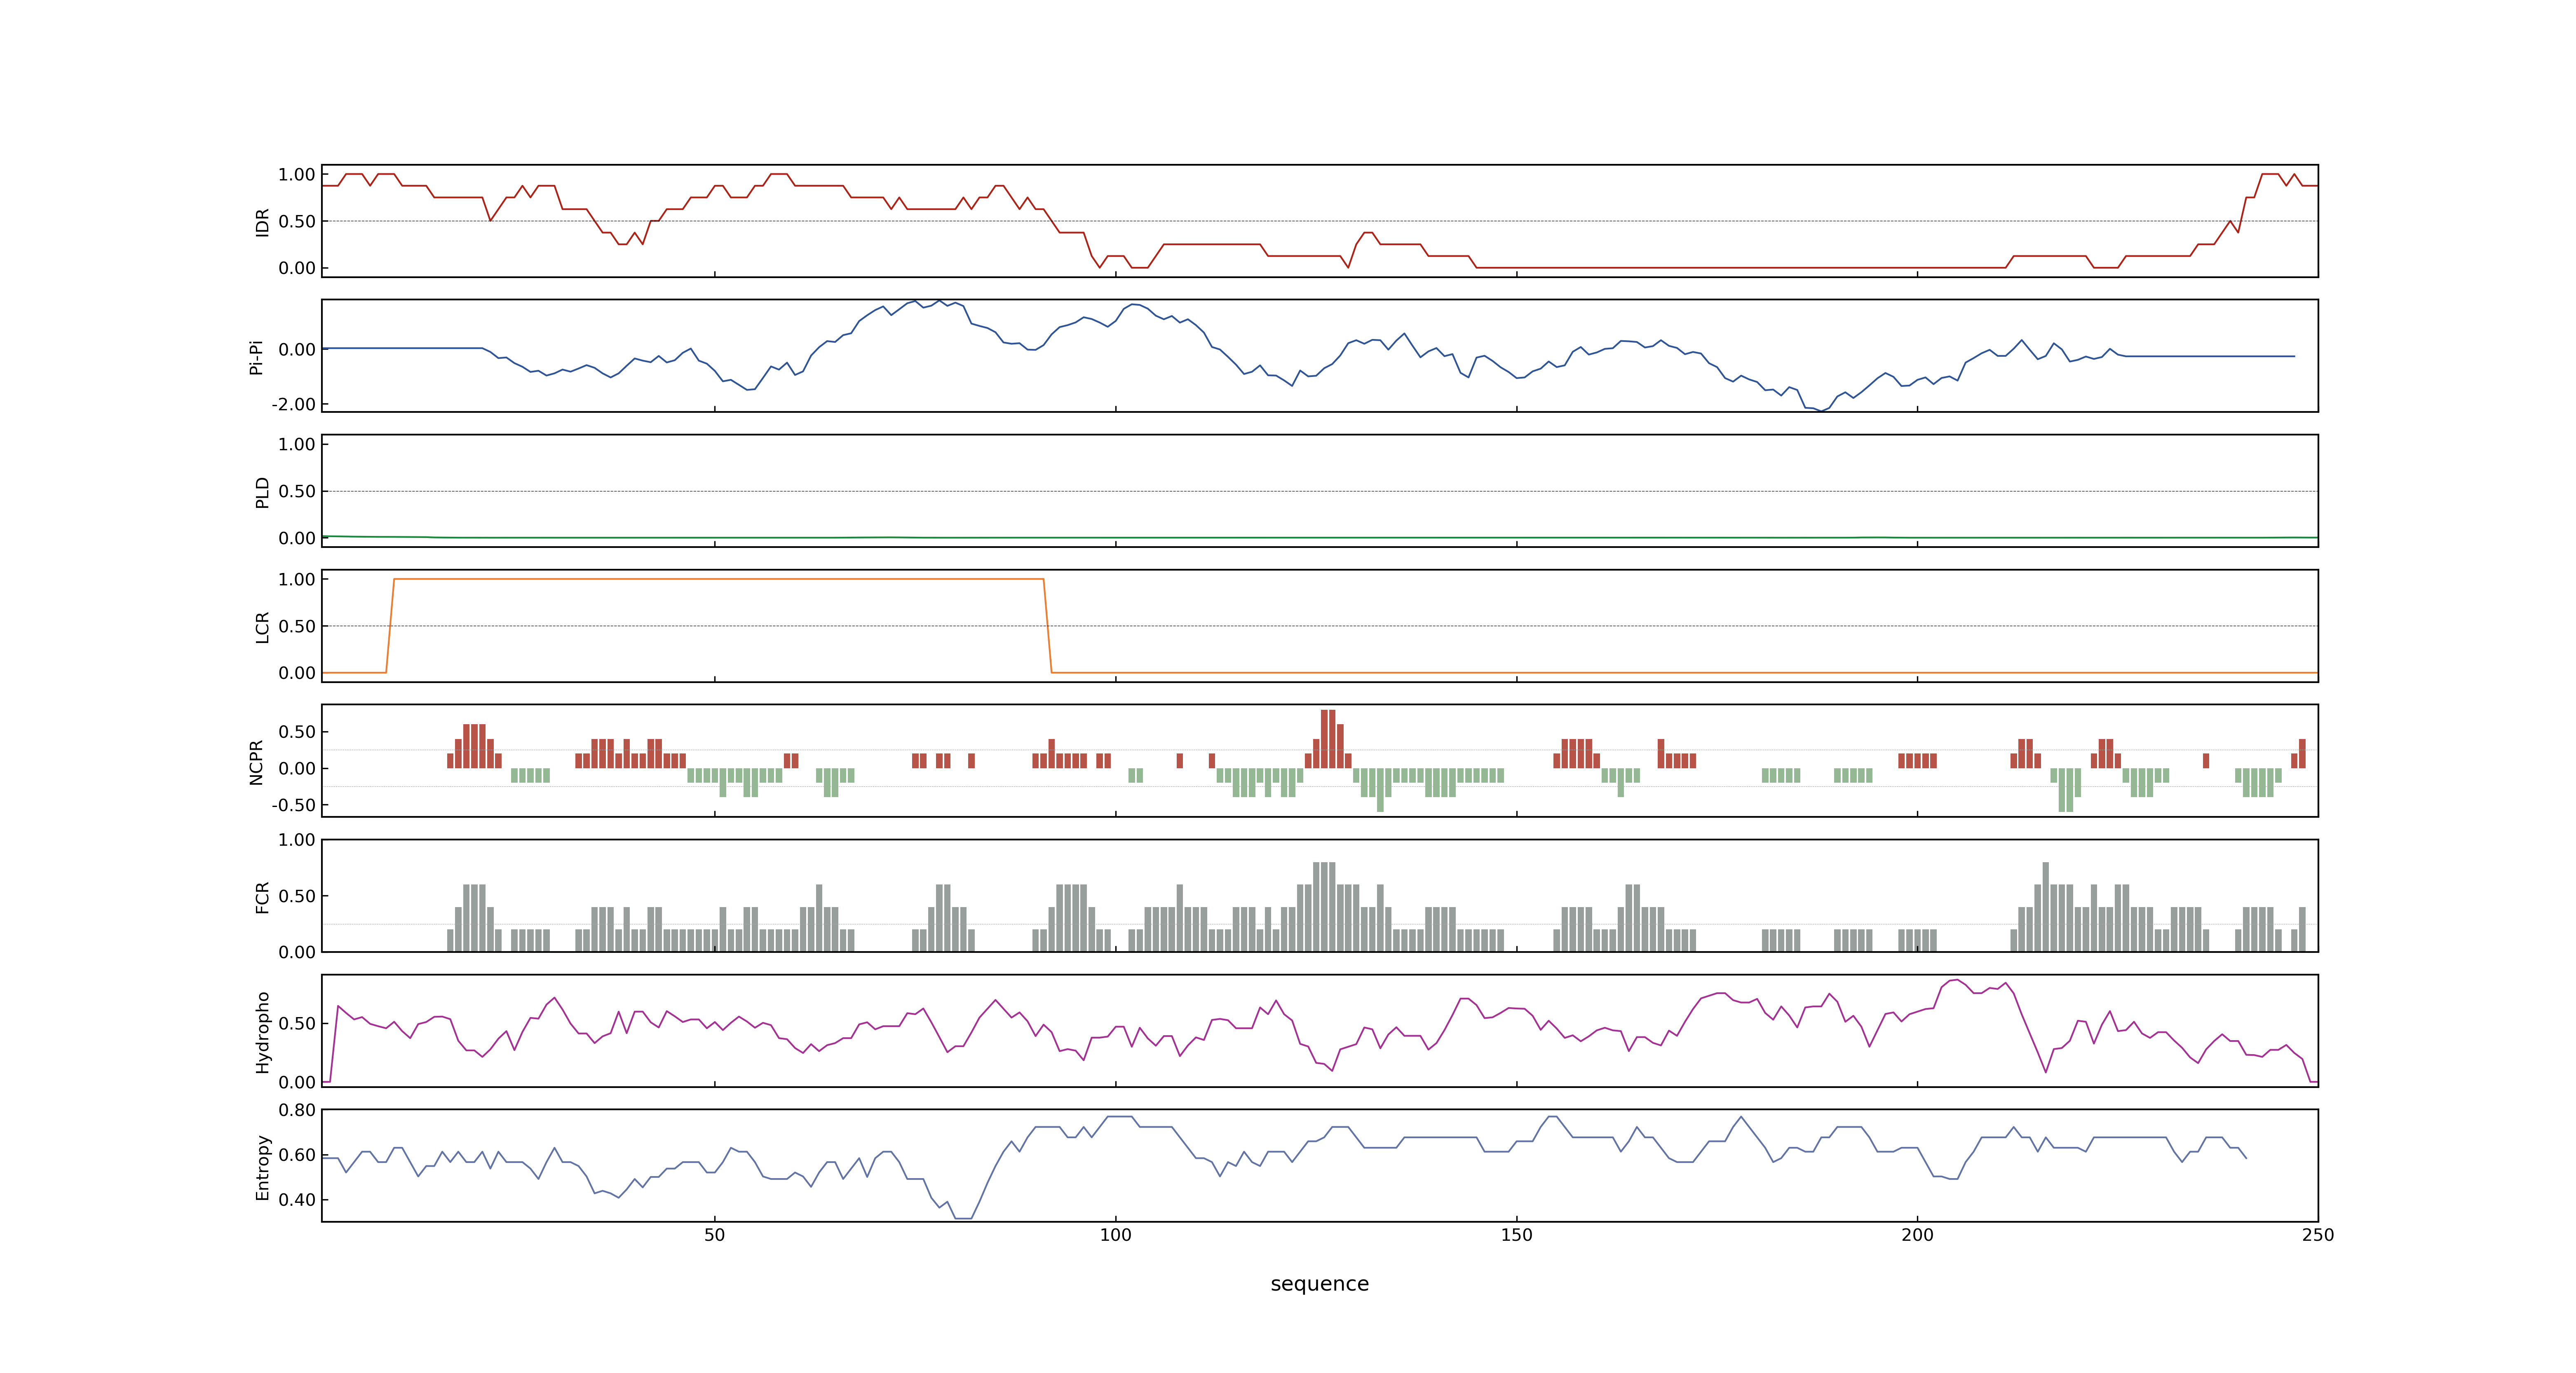
Task: Click the -0.50 tick on NCPR axis
Action: (293, 805)
